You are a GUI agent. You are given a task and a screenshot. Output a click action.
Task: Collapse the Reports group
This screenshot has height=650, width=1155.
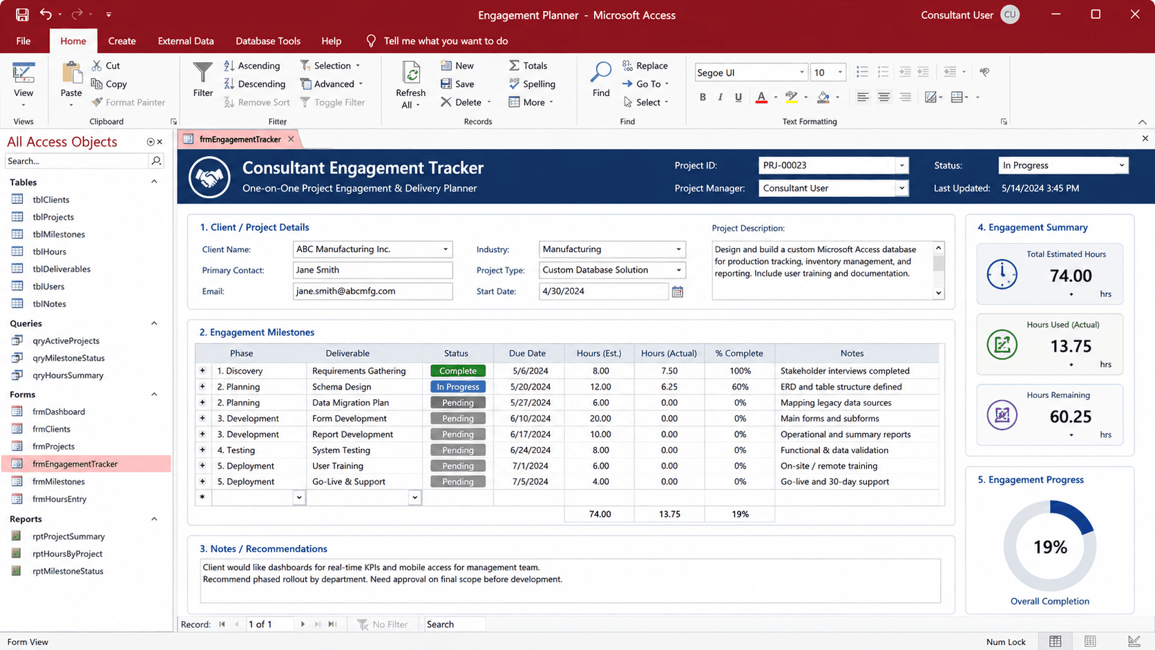(x=154, y=519)
